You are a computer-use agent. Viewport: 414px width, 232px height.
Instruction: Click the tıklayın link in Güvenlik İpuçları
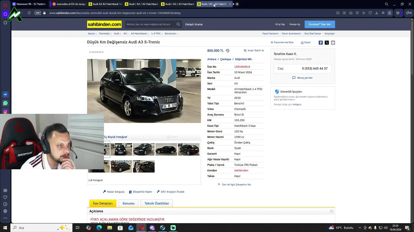coord(297,104)
